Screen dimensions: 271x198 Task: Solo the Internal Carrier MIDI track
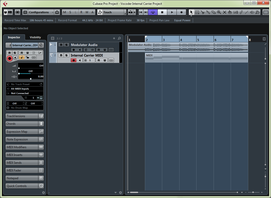66,55
